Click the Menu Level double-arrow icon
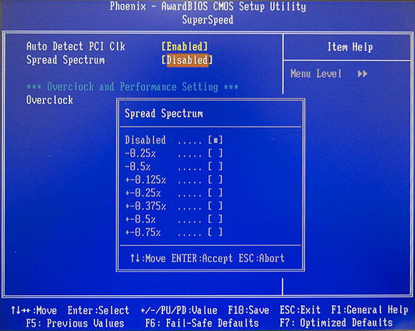Screen dimensions: 415x331 point(362,74)
